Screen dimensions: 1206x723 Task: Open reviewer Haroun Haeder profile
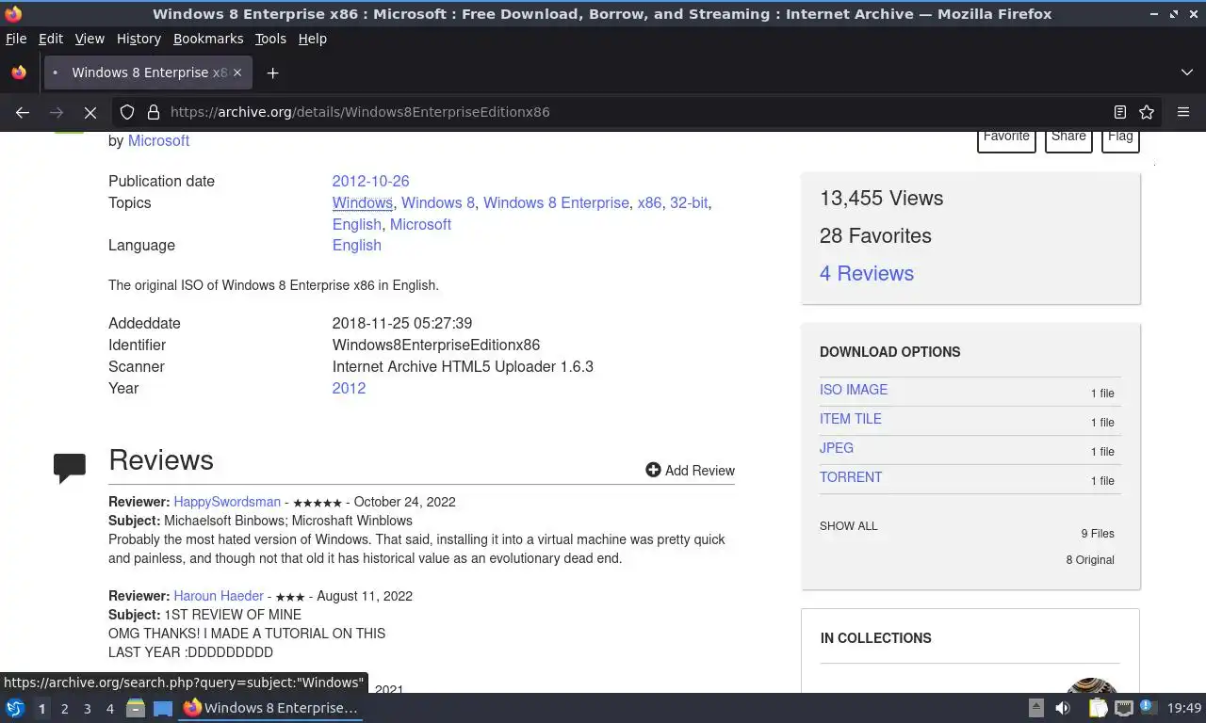tap(219, 596)
